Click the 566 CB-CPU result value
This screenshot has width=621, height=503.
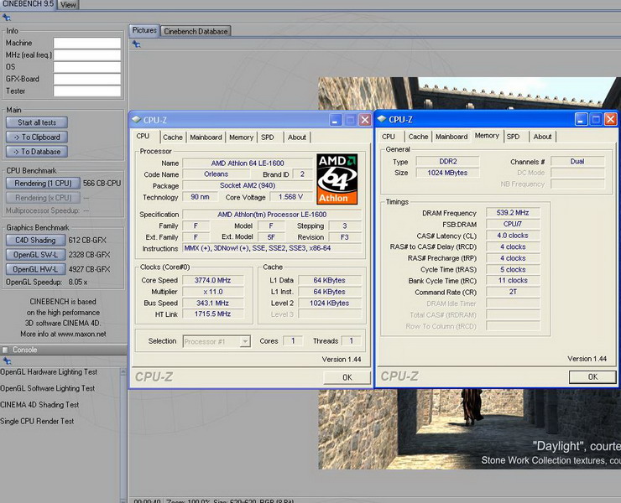(102, 184)
